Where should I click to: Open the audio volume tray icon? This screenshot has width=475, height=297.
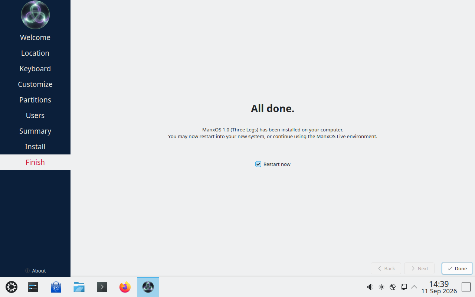point(370,287)
